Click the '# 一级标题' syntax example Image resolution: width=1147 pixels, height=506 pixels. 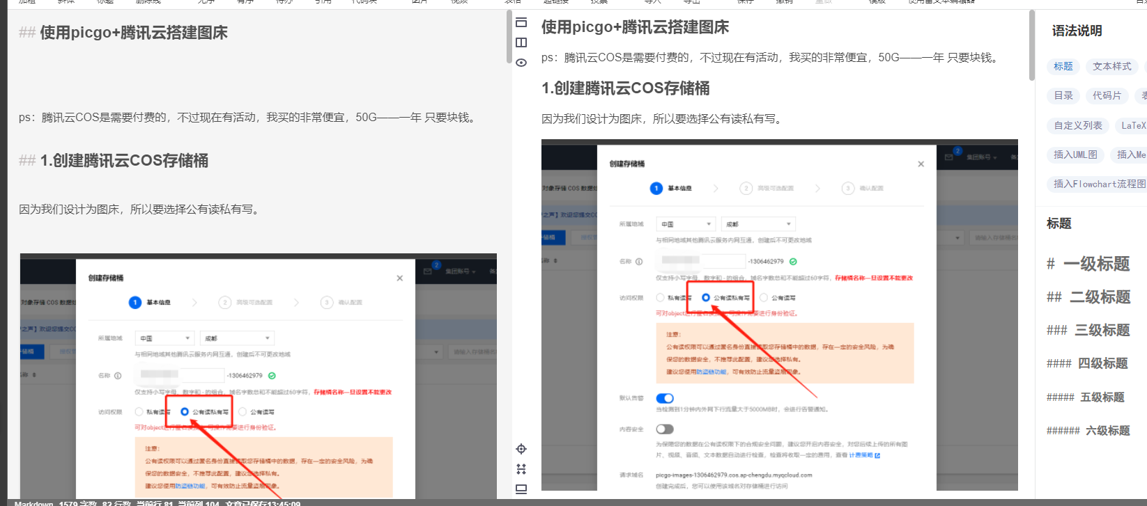(x=1088, y=264)
